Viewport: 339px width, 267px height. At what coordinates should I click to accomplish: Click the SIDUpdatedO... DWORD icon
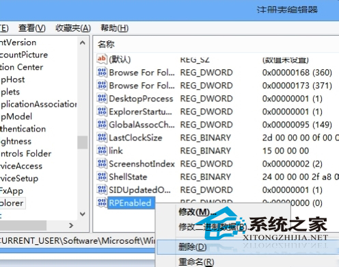102,190
